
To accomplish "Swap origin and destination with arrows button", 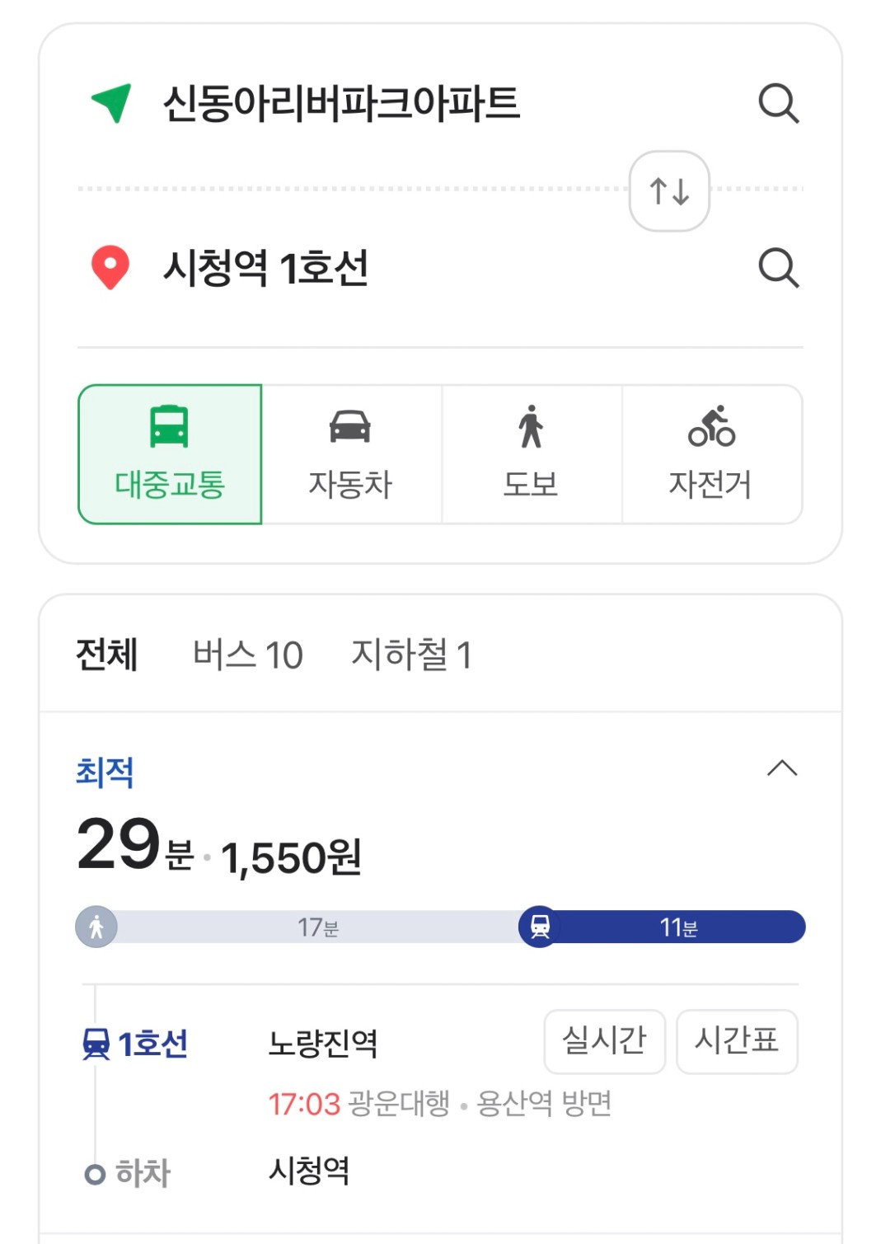I will tap(669, 191).
